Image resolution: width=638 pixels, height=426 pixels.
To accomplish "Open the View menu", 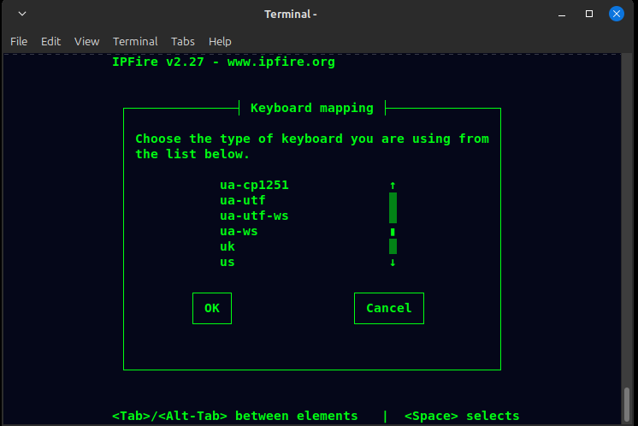I will 87,41.
